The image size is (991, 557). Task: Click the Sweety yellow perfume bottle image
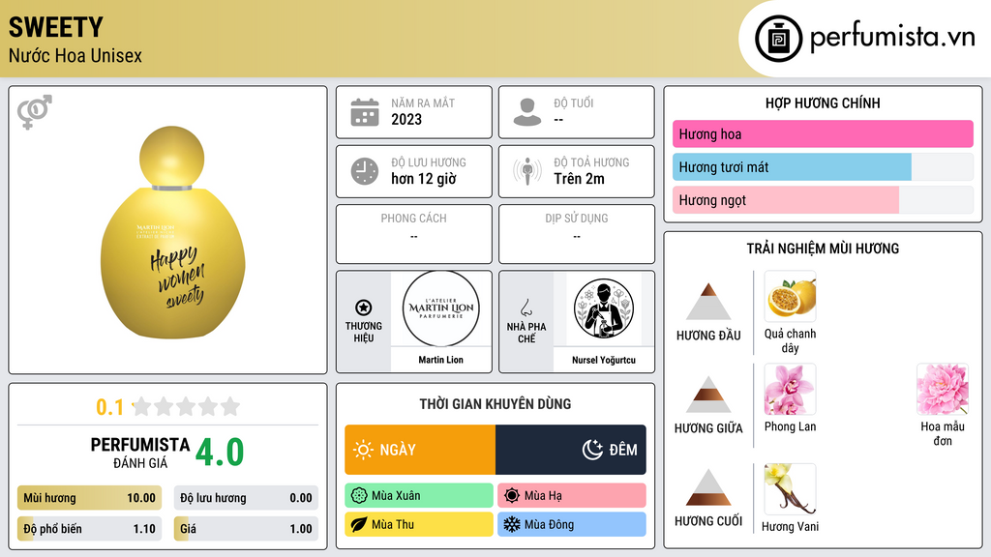pos(172,232)
